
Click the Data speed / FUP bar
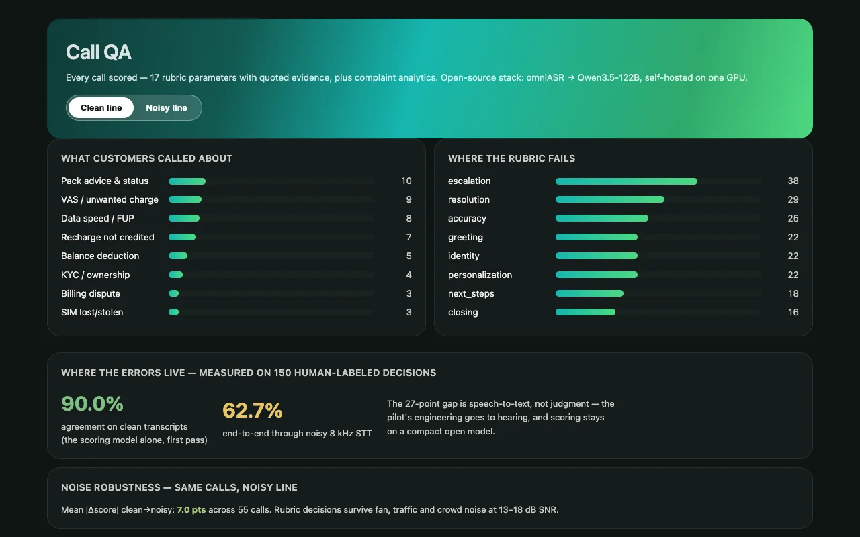click(x=271, y=219)
